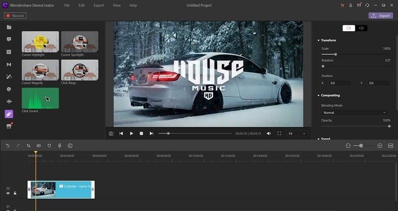Viewport: 398px width, 211px height.
Task: Open the View menu
Action: pos(116,5)
